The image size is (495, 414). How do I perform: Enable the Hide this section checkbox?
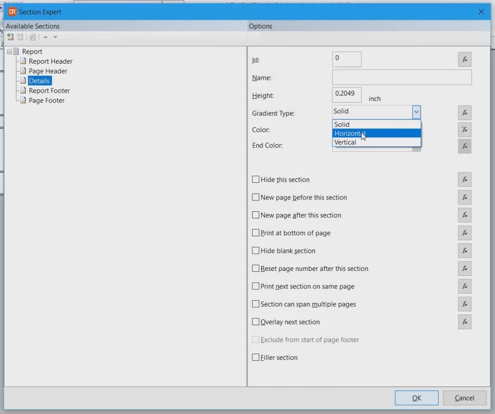(256, 180)
